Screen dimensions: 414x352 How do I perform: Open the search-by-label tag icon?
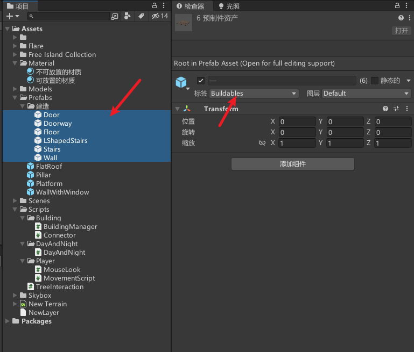click(x=141, y=16)
